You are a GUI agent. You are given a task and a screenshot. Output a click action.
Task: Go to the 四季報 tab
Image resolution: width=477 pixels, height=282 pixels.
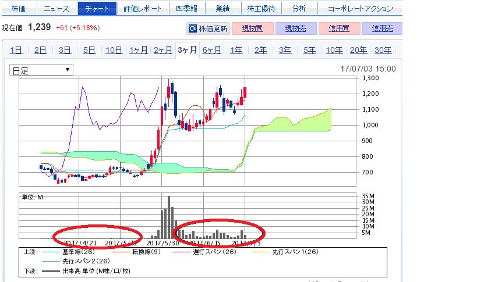coord(186,8)
